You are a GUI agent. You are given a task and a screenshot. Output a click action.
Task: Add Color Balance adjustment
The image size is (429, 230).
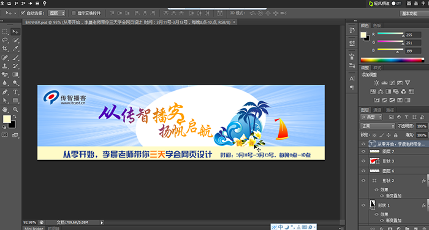click(381, 91)
